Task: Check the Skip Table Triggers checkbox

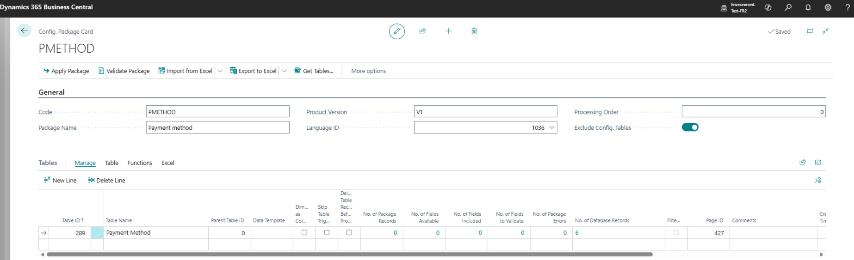Action: pyautogui.click(x=327, y=233)
